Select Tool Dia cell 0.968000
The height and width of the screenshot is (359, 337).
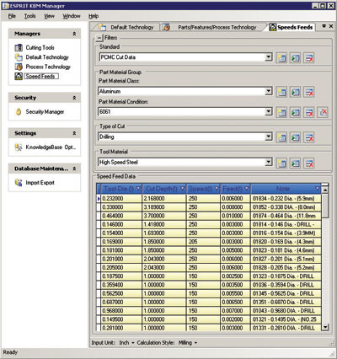pyautogui.click(x=121, y=311)
